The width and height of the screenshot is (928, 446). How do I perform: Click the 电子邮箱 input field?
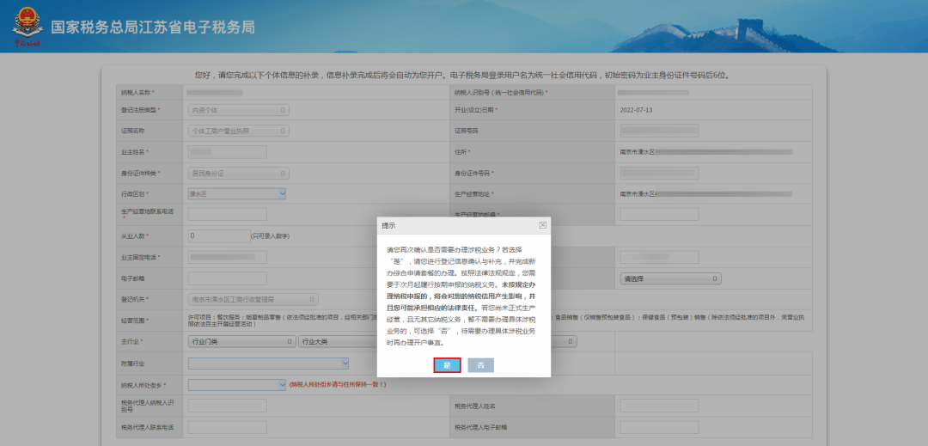[227, 278]
